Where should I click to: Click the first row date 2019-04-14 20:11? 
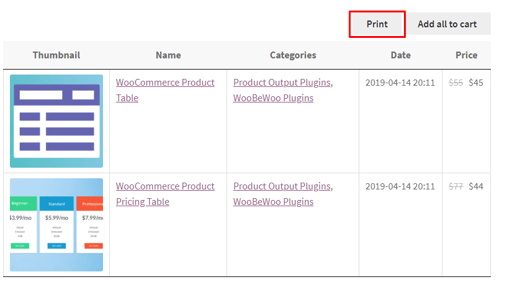(400, 83)
